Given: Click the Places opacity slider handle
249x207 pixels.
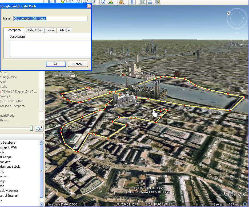Looking at the screenshot, I should click(31, 128).
